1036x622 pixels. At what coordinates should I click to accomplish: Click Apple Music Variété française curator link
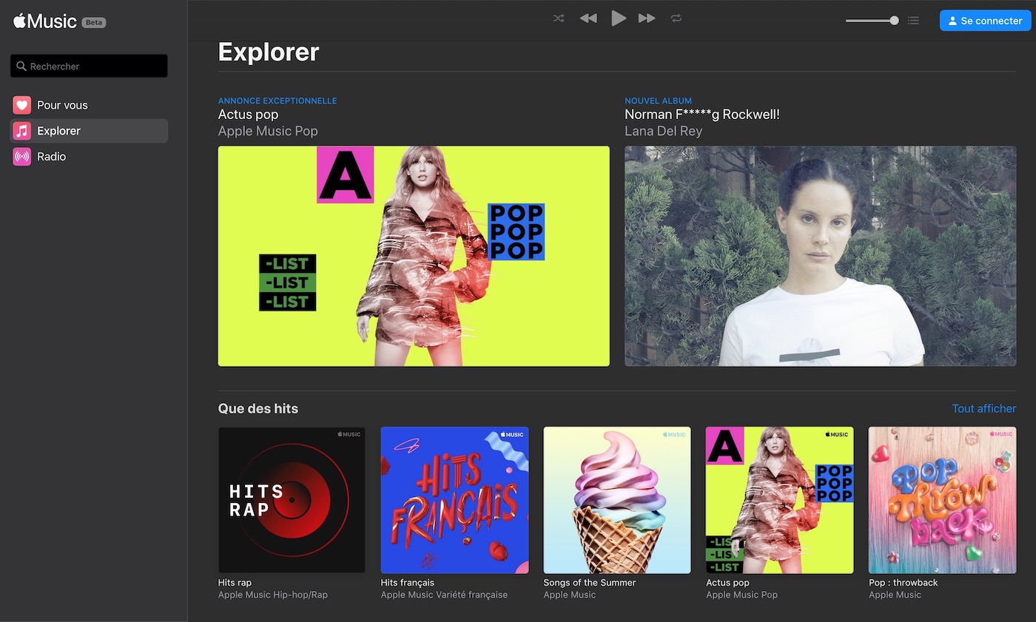coord(445,595)
